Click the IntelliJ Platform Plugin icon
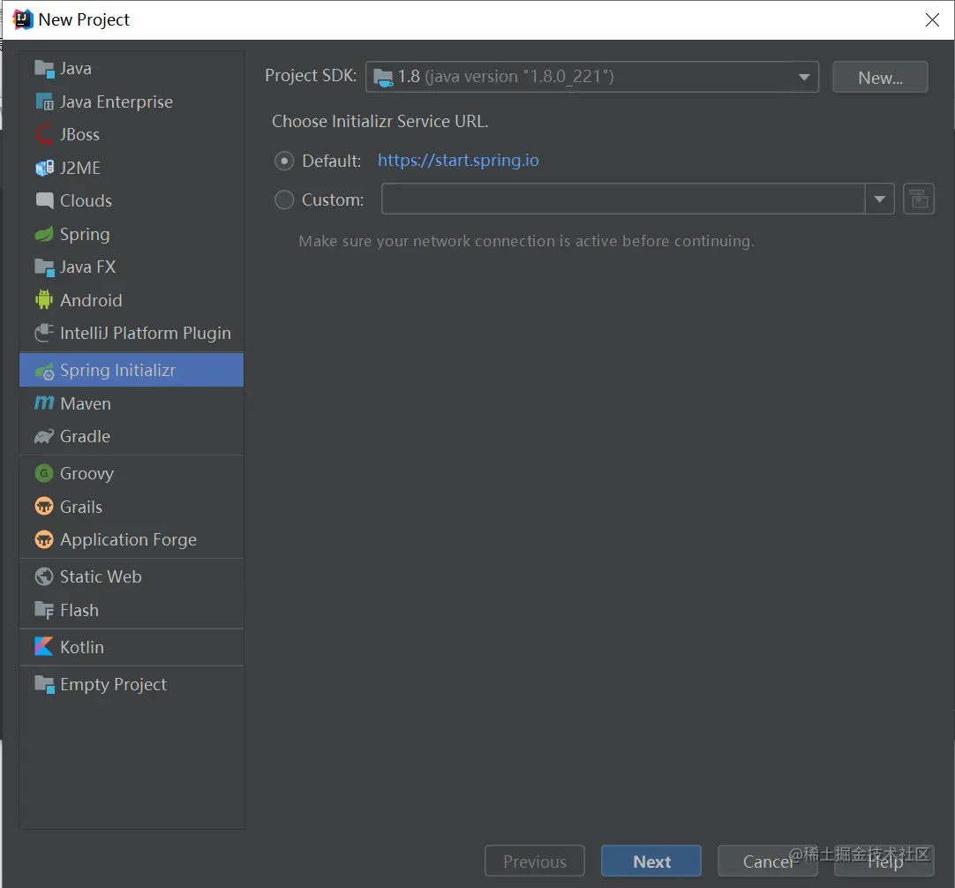This screenshot has height=888, width=955. (x=44, y=333)
